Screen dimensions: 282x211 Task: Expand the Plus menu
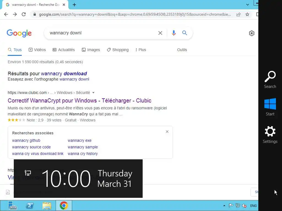tap(141, 50)
